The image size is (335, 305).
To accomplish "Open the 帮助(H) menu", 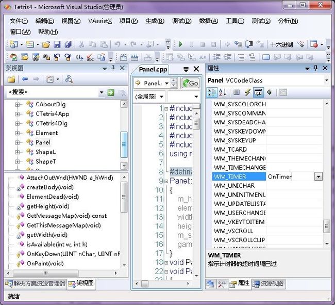I will pos(48,32).
